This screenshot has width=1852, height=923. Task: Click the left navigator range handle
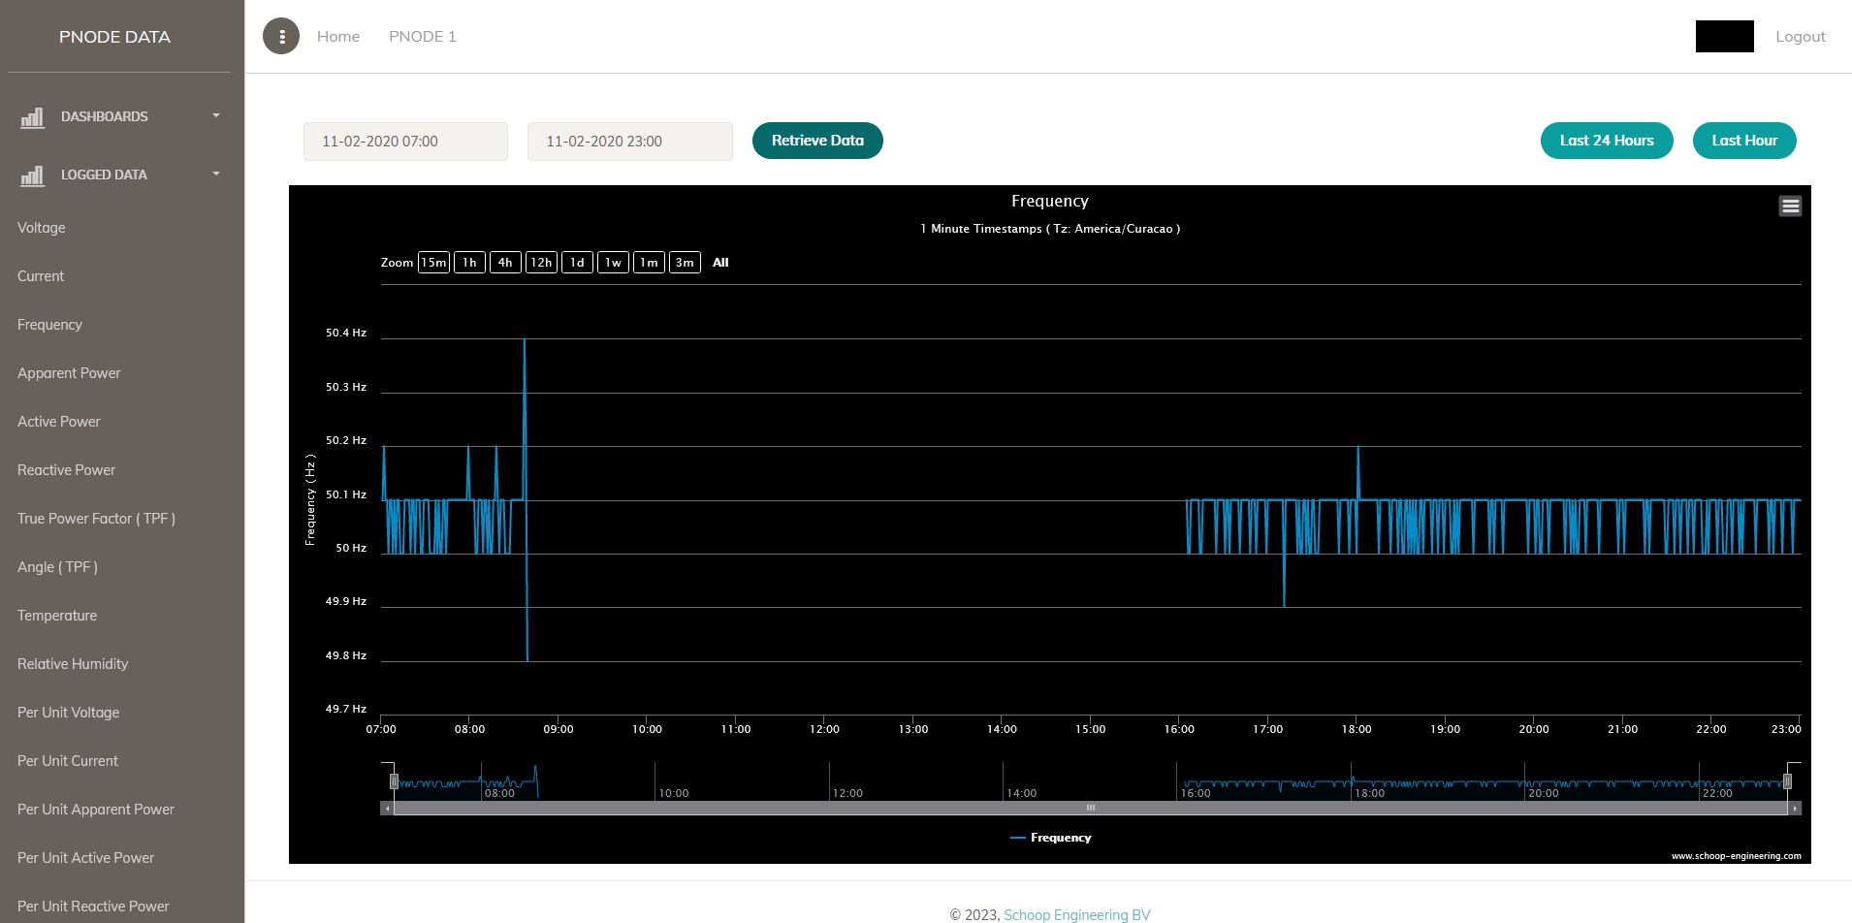coord(394,781)
